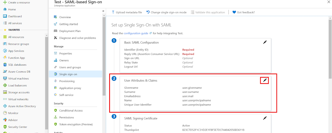Click the Unique User Identifier label

(x=138, y=105)
